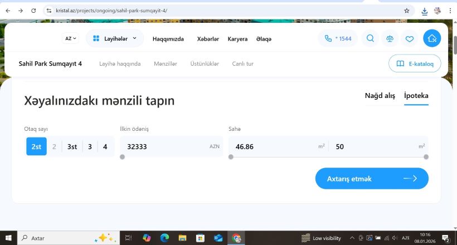Open favorites with the heart icon
Viewport: 457px width, 245px height.
tap(410, 38)
